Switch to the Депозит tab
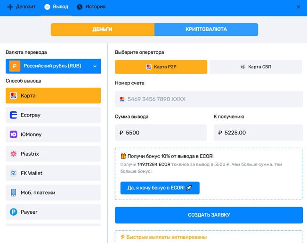Viewport: 307px width, 243px height. 22,7
